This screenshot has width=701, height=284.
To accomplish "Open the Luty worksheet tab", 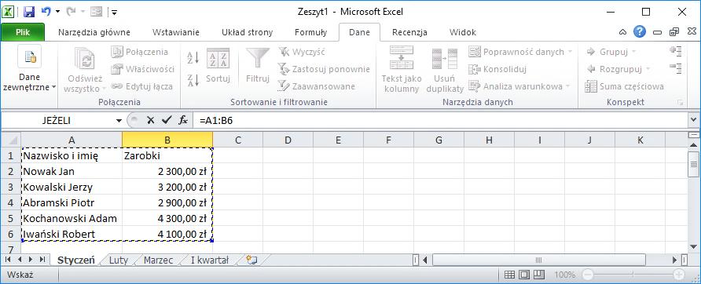I will (x=119, y=260).
